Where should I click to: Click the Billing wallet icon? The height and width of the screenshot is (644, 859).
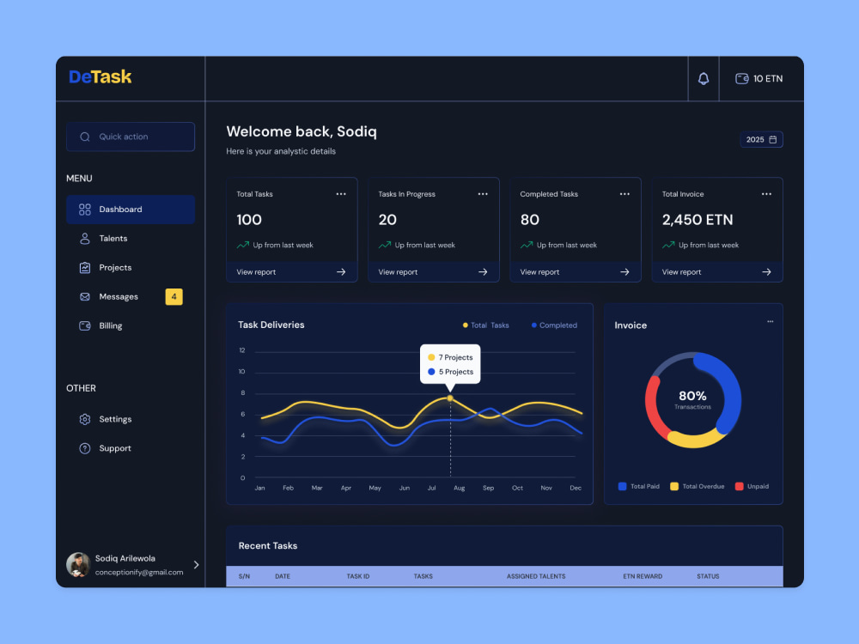point(85,325)
